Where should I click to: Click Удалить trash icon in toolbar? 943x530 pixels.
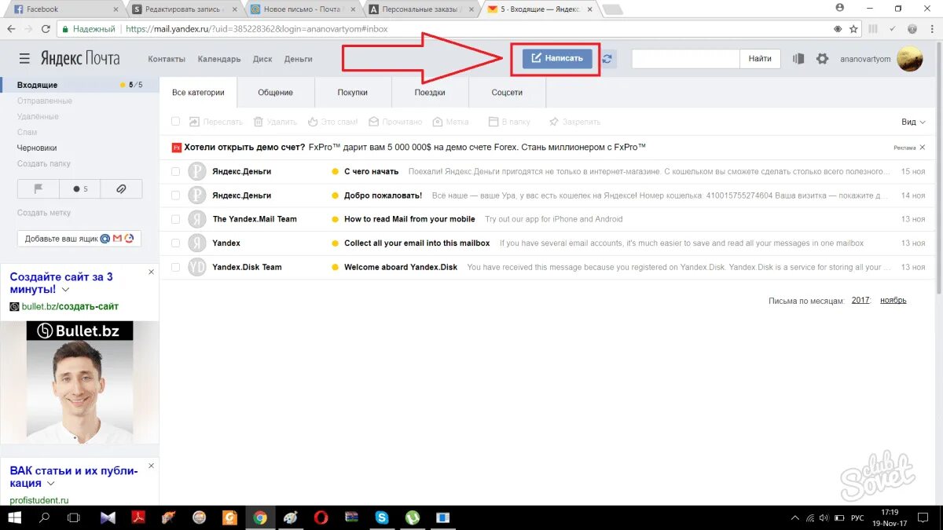(x=259, y=122)
